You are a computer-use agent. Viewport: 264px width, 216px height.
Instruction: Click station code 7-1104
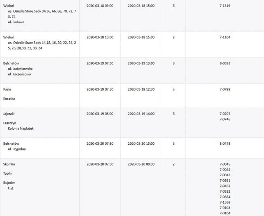(225, 37)
